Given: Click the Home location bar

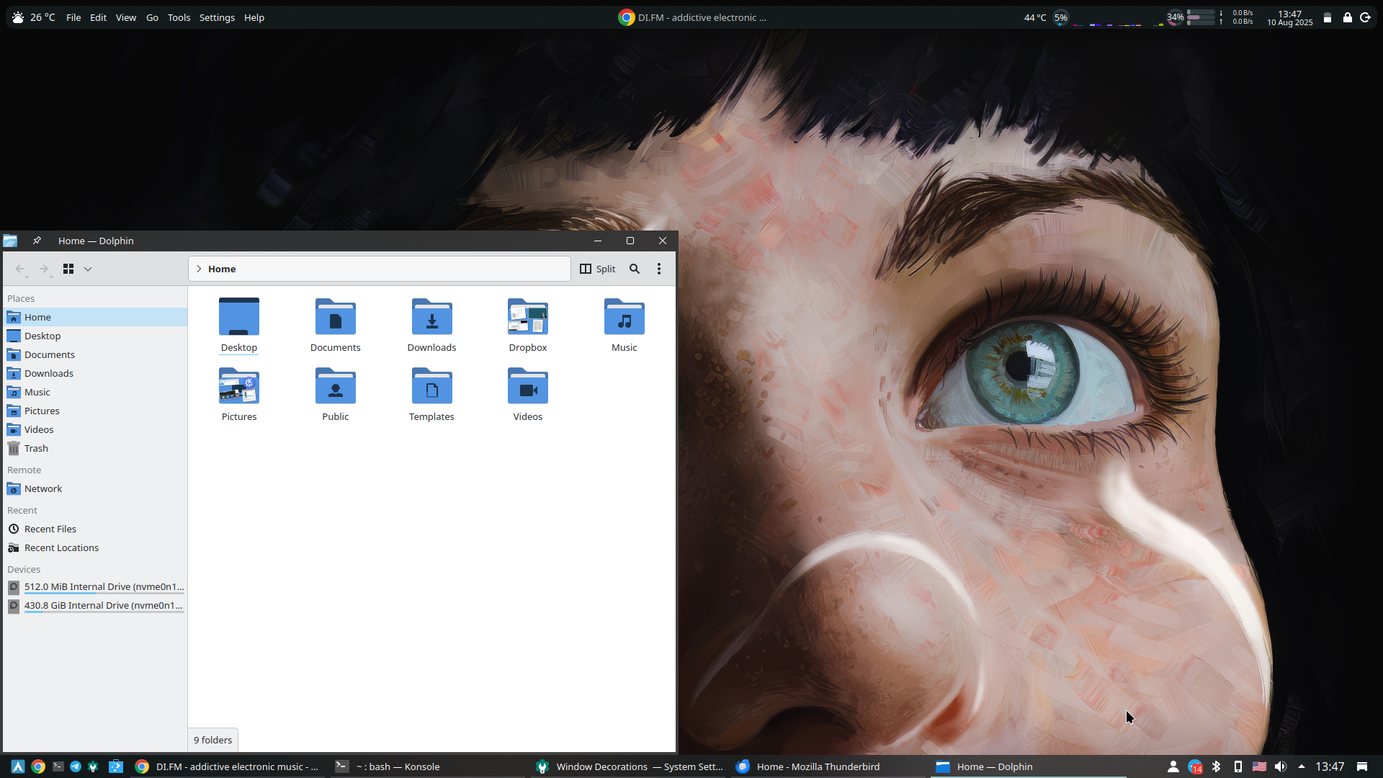Looking at the screenshot, I should coord(380,269).
